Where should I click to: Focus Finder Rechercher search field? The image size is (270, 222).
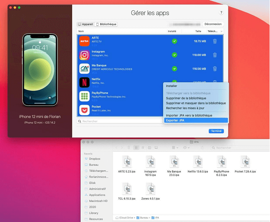coord(240,148)
